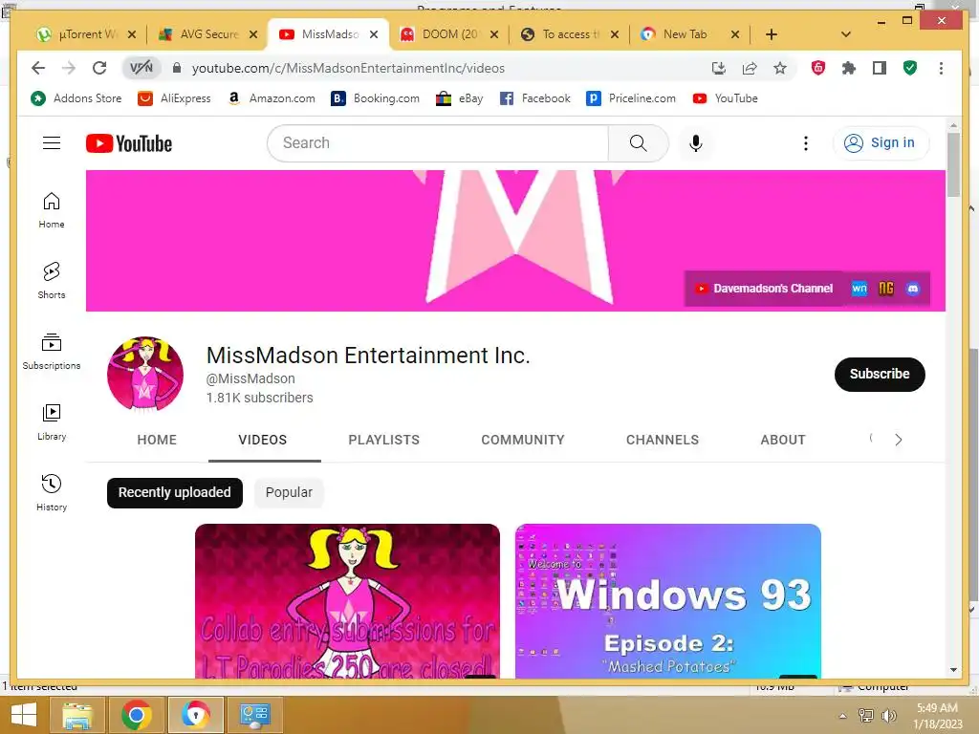
Task: Open File Explorer from the taskbar
Action: (x=76, y=715)
